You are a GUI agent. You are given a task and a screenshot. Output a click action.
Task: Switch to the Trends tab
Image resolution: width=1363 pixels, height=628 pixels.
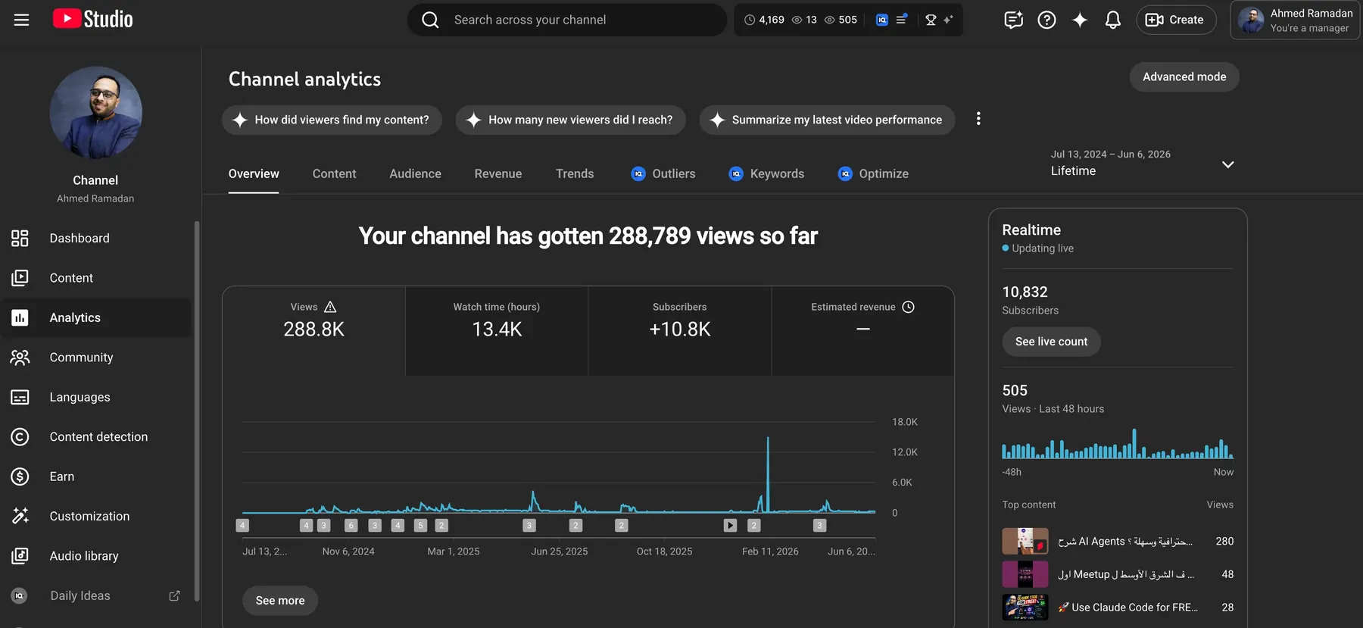(x=575, y=173)
